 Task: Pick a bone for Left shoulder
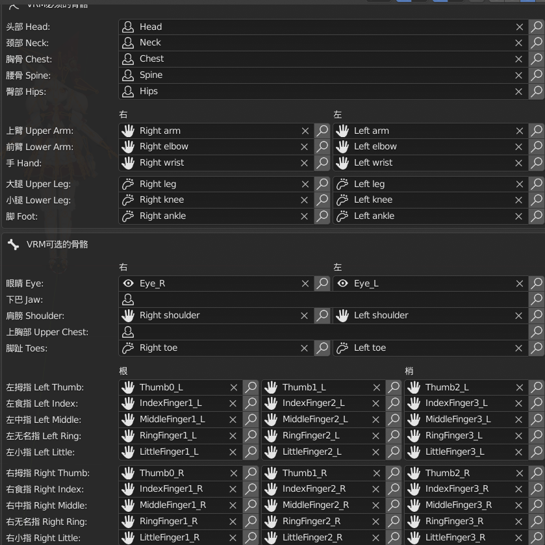click(537, 316)
